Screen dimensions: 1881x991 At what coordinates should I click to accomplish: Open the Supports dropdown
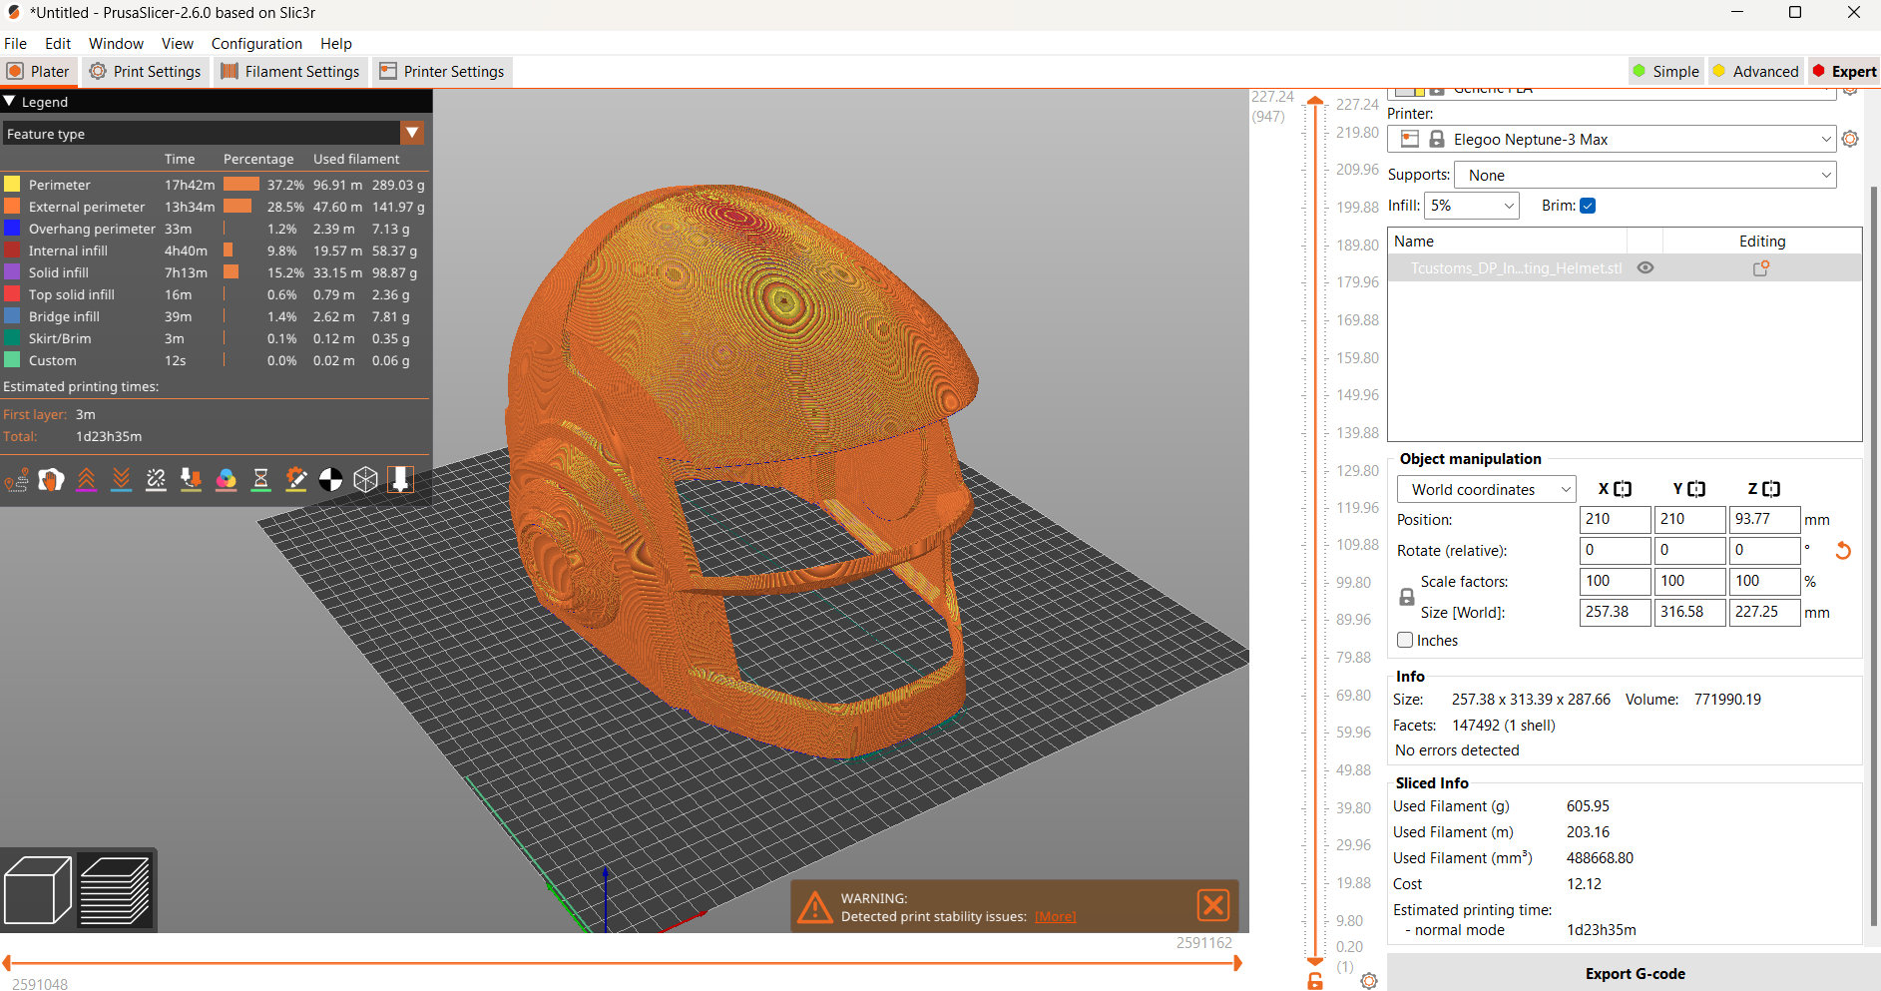coord(1644,174)
